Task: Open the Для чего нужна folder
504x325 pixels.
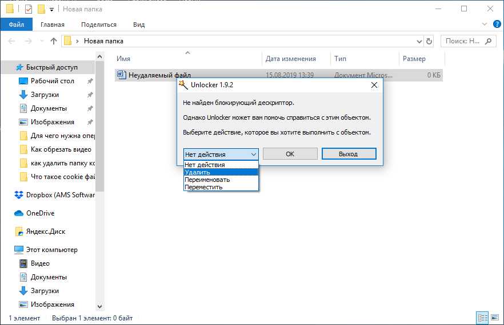Action: [63, 136]
